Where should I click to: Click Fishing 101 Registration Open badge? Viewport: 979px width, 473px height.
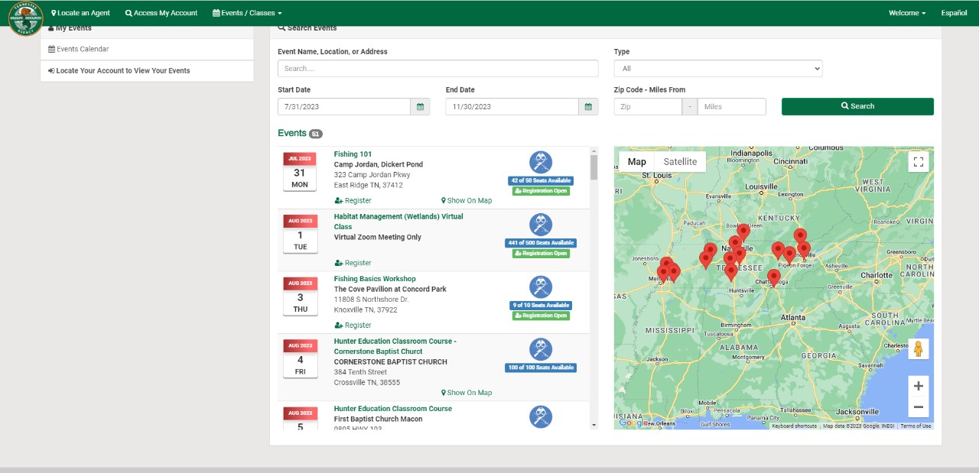[541, 190]
